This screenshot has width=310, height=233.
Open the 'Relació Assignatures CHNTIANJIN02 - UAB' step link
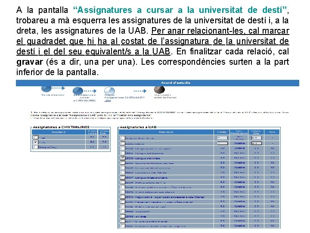pyautogui.click(x=124, y=98)
